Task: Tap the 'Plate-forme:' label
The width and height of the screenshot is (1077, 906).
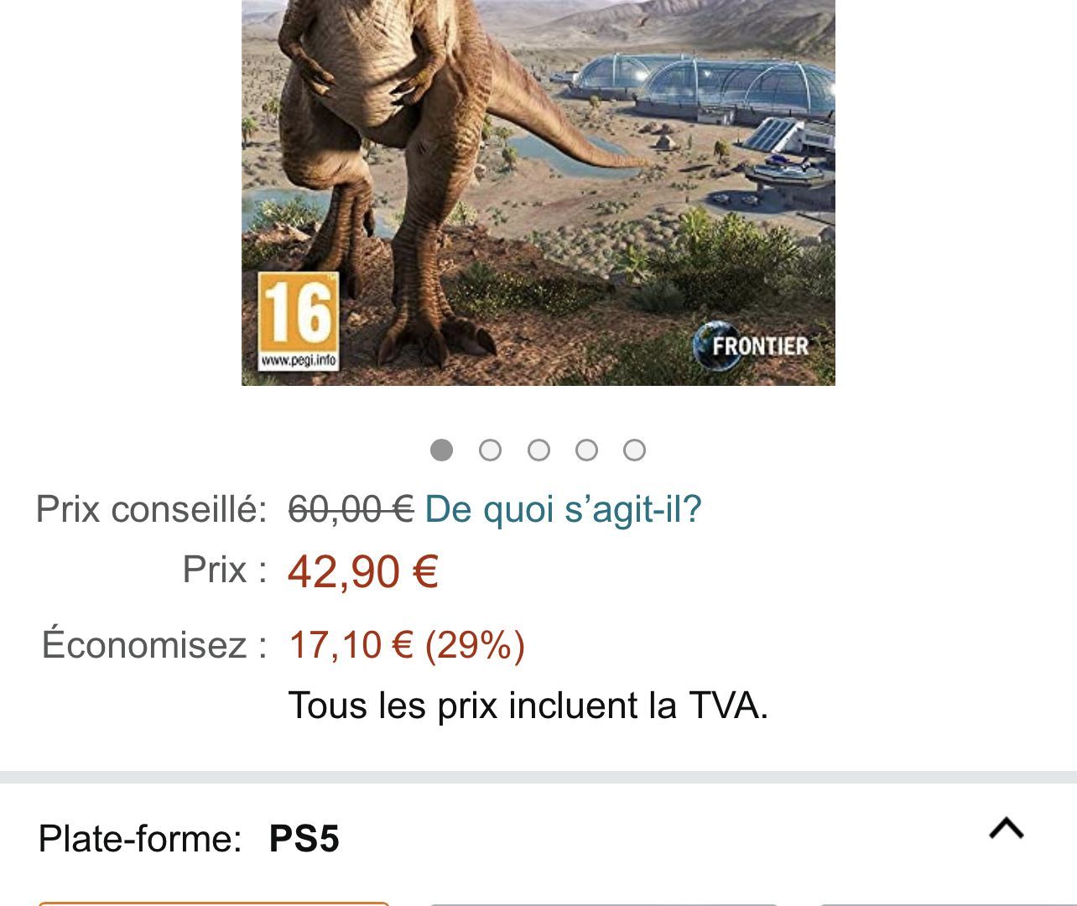Action: [140, 838]
